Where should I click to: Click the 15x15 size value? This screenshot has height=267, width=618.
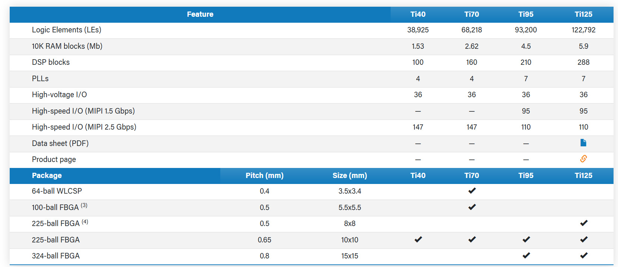350,256
